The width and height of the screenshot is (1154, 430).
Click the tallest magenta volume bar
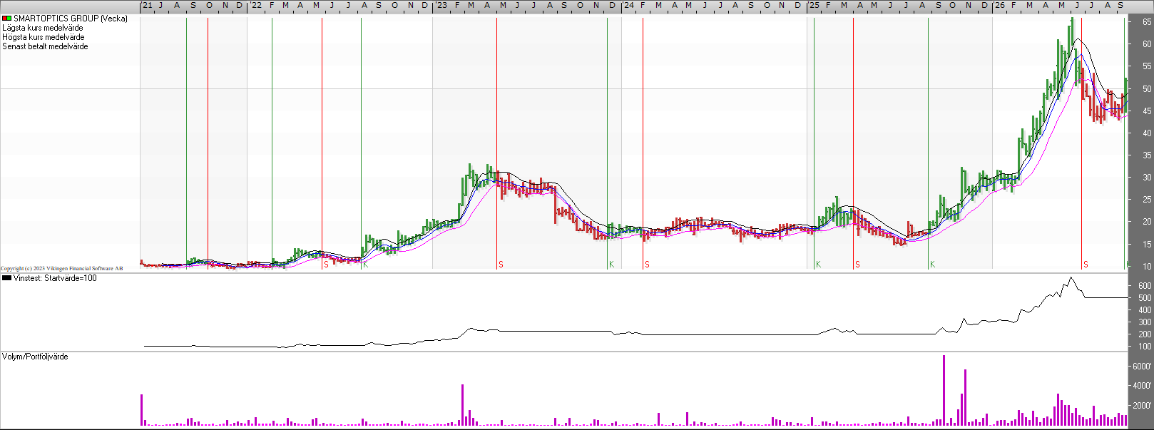click(944, 390)
